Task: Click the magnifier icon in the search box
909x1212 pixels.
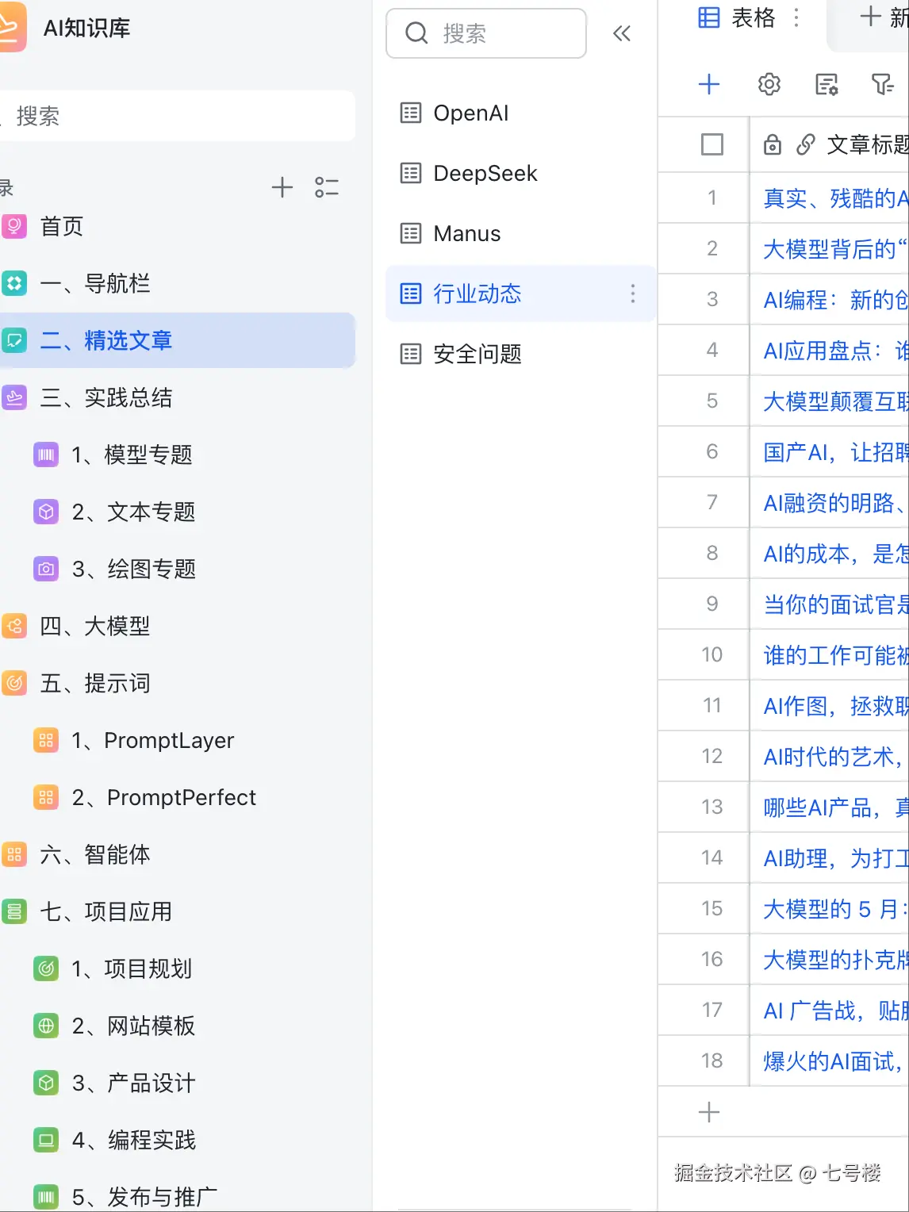Action: pos(416,33)
